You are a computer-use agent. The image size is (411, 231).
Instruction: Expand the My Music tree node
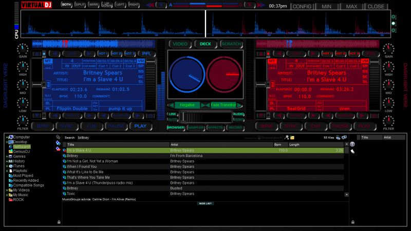tap(7, 195)
